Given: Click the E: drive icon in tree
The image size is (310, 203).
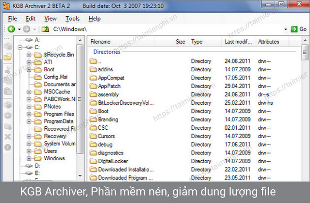Looking at the screenshot, I should 29,173.
